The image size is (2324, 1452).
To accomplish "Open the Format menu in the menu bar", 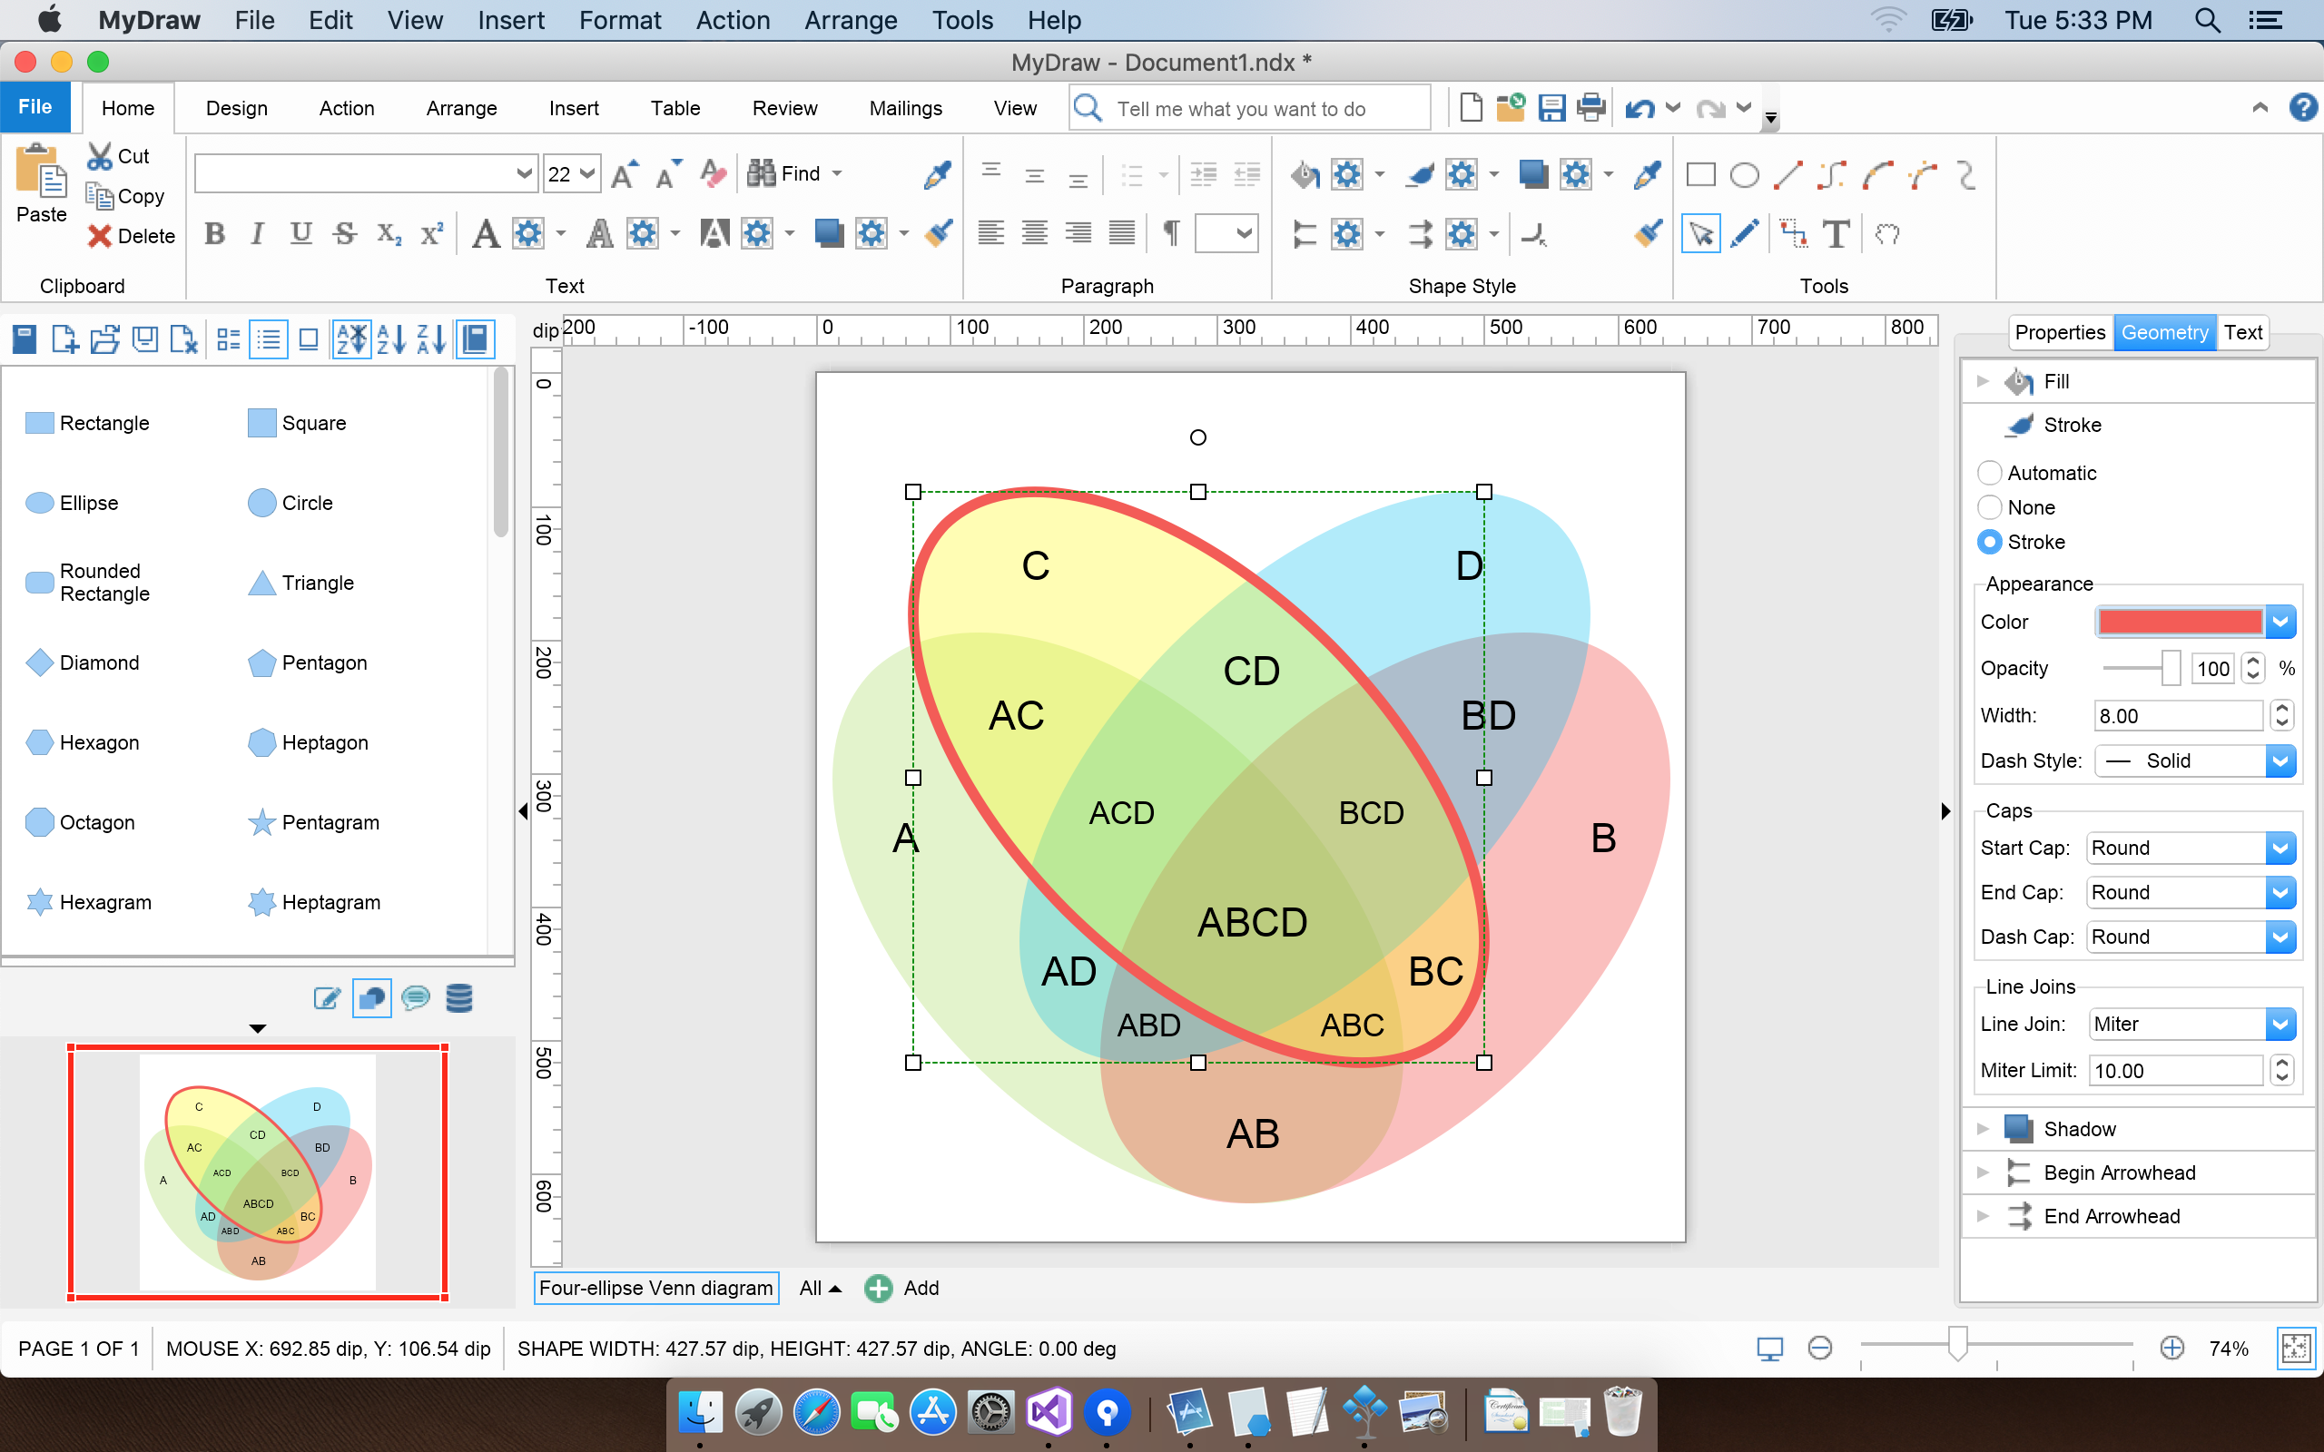I will [x=619, y=19].
